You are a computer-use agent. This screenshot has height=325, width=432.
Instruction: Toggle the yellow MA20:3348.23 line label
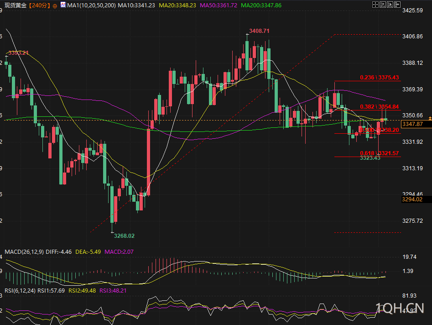177,5
